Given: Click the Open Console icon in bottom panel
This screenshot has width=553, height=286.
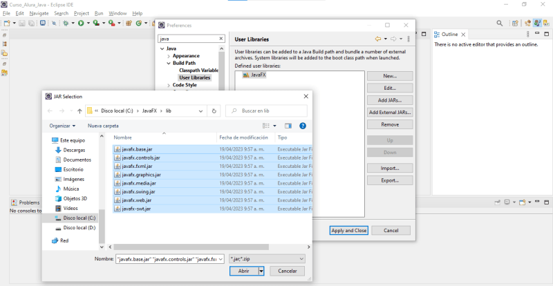Looking at the screenshot, I should [x=523, y=202].
